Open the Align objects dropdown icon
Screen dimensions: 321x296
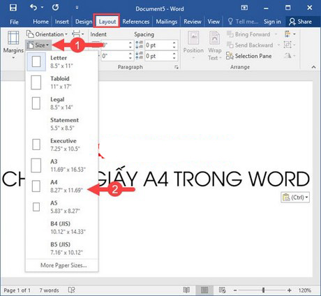(290, 34)
